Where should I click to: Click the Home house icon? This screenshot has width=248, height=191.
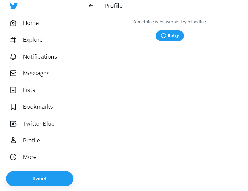(x=13, y=23)
